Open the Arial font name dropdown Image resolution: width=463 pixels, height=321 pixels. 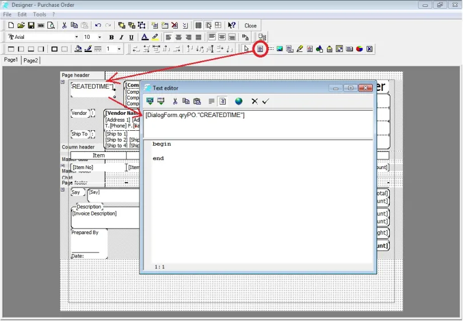click(x=76, y=37)
